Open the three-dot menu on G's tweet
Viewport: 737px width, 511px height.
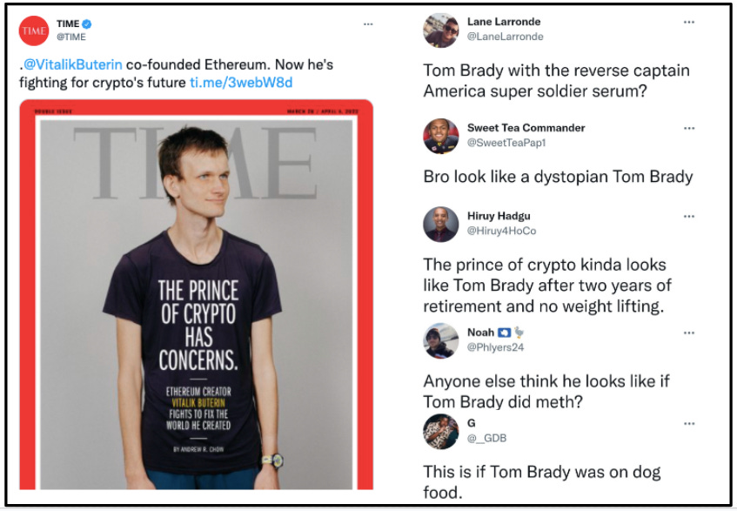click(x=689, y=424)
